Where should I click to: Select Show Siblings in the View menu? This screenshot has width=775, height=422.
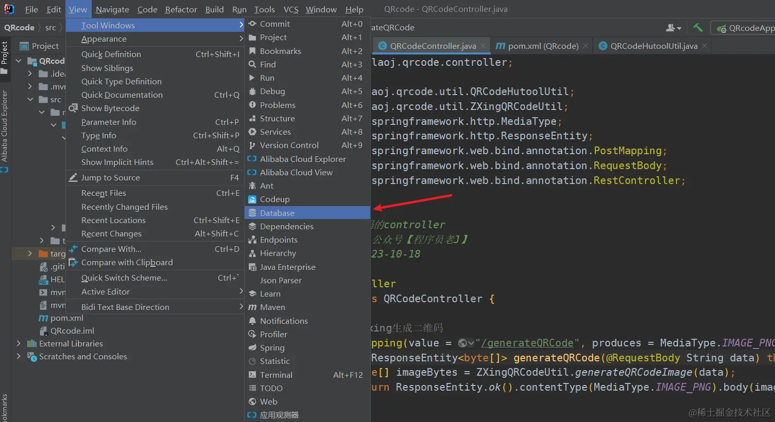click(x=155, y=68)
